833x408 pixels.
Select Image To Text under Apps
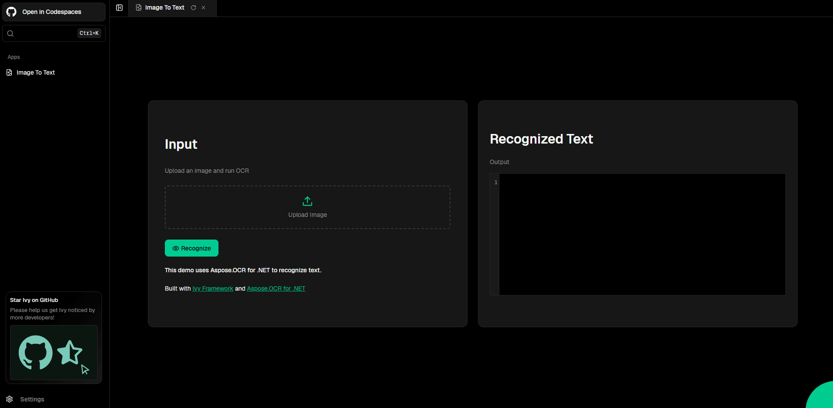point(36,72)
